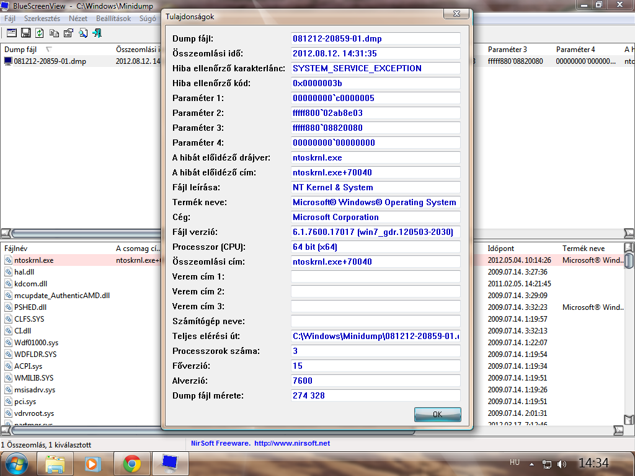Open Windows Explorer from the taskbar
The height and width of the screenshot is (476, 635).
[x=55, y=464]
